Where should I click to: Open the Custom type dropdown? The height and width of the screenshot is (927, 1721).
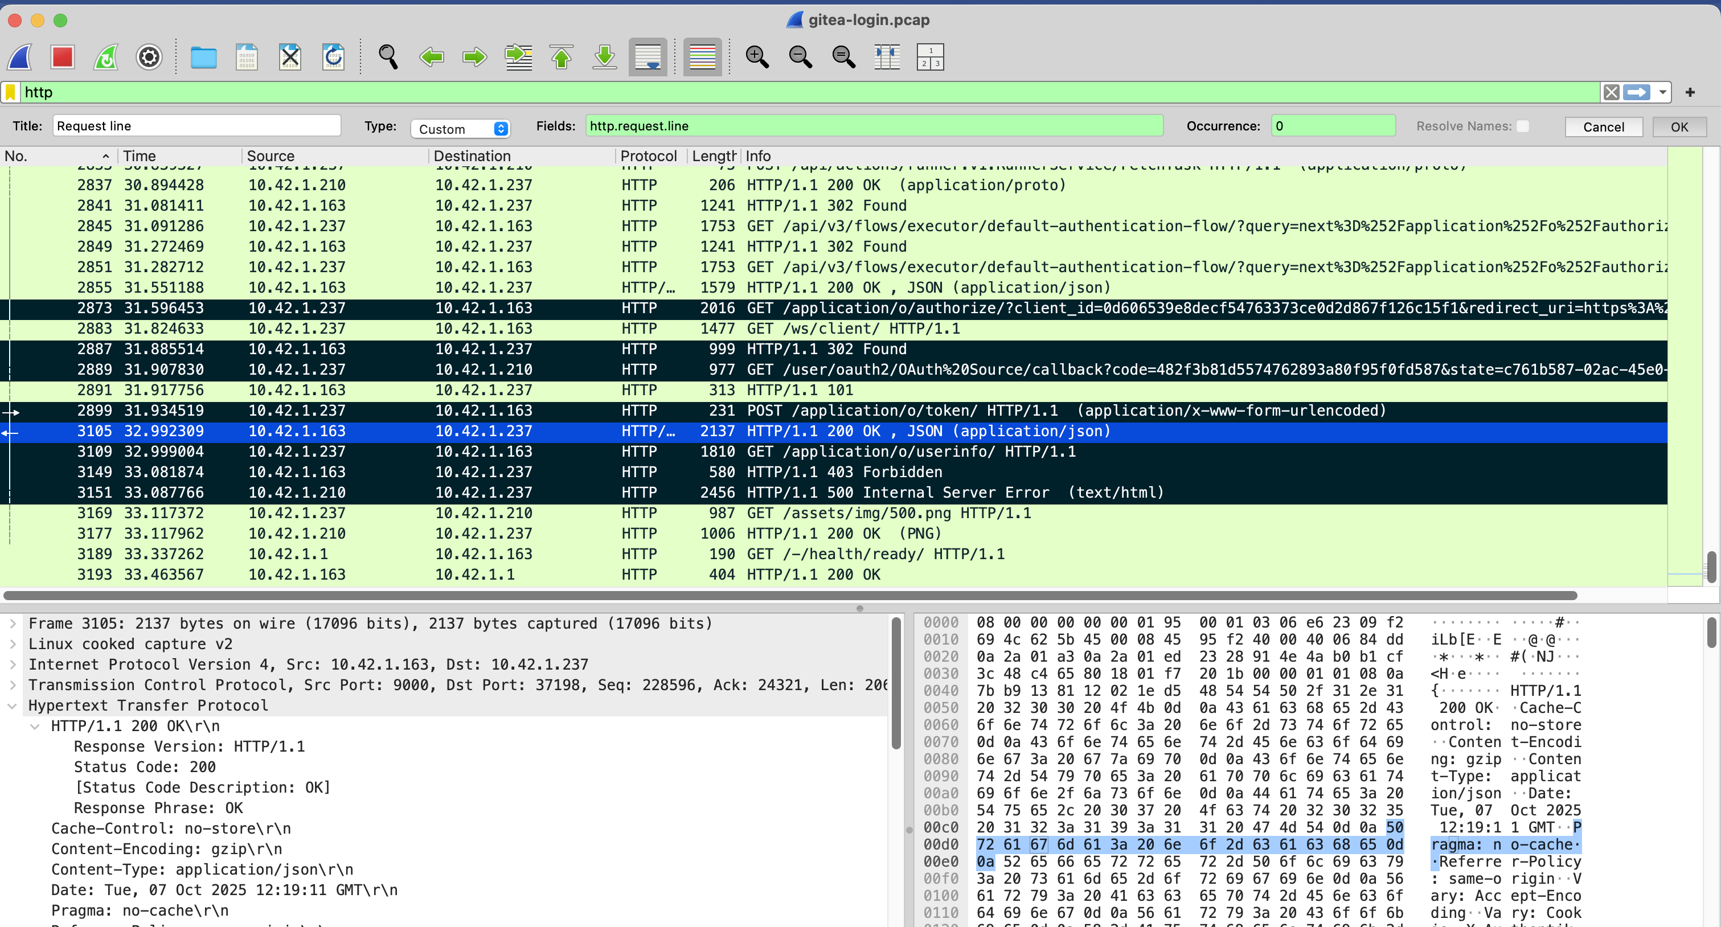[x=460, y=128]
